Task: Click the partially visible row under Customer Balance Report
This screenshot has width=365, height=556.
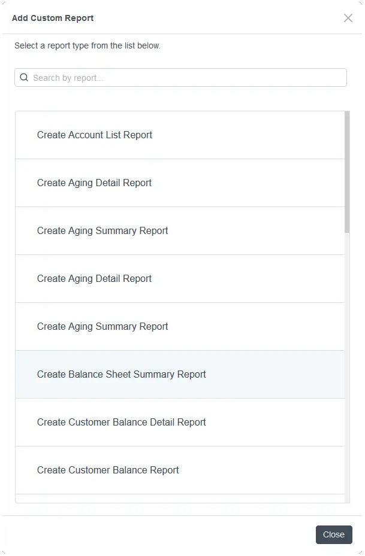Action: coord(180,499)
